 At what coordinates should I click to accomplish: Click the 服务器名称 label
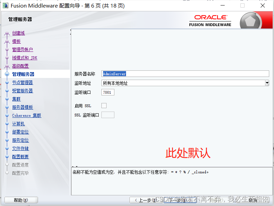(85, 74)
